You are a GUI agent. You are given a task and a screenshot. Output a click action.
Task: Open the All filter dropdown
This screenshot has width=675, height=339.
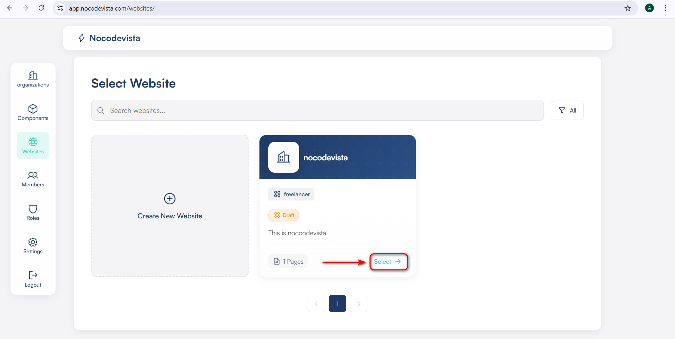pos(567,110)
